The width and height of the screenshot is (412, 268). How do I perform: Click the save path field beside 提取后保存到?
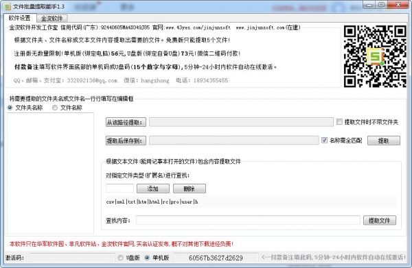[234, 141]
